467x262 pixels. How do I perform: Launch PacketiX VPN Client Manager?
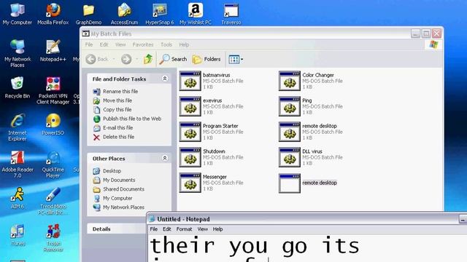(53, 90)
